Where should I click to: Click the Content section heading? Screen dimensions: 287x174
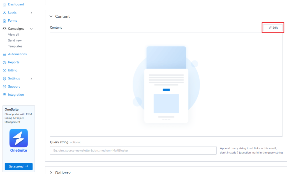[x=63, y=16]
